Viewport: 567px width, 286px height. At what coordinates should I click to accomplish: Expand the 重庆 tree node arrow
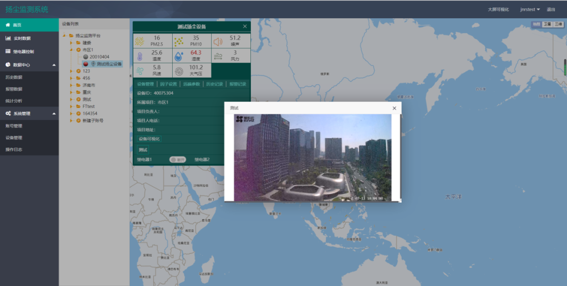[x=71, y=92]
